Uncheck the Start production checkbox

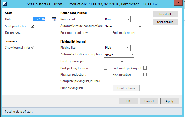tap(33, 26)
